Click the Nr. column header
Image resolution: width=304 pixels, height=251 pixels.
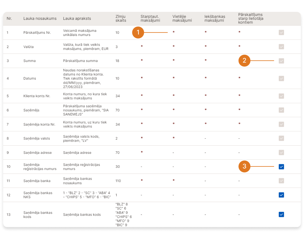9,18
